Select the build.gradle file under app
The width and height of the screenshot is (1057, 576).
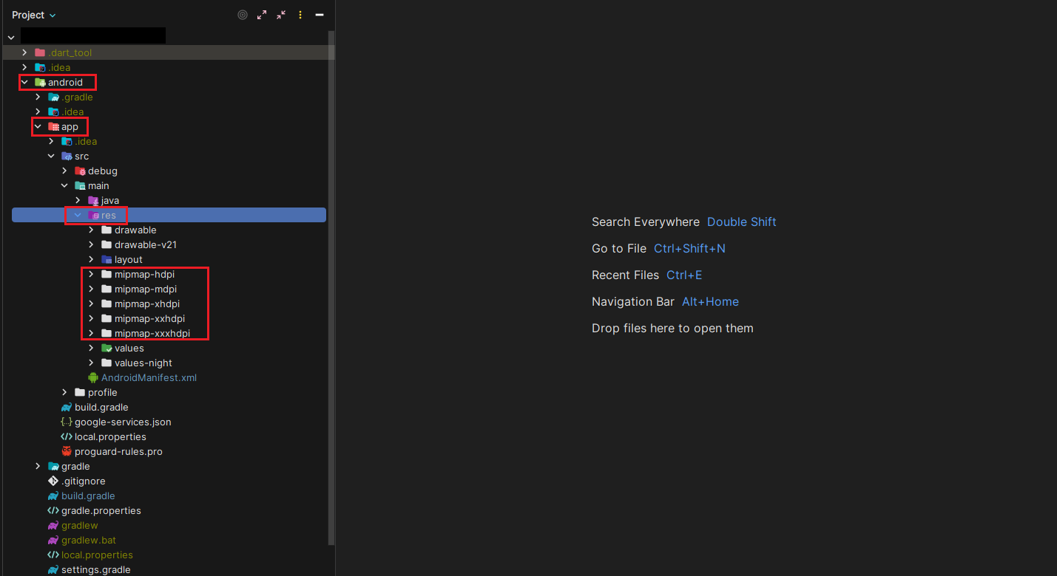[x=101, y=407]
